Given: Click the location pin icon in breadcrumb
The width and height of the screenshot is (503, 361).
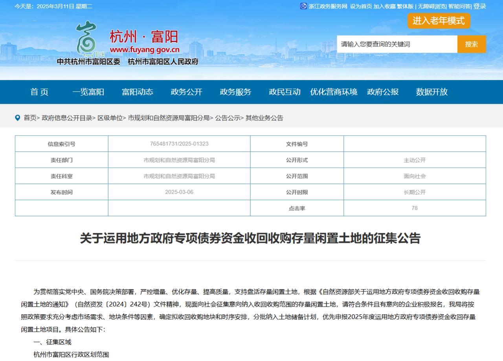Looking at the screenshot, I should point(18,118).
